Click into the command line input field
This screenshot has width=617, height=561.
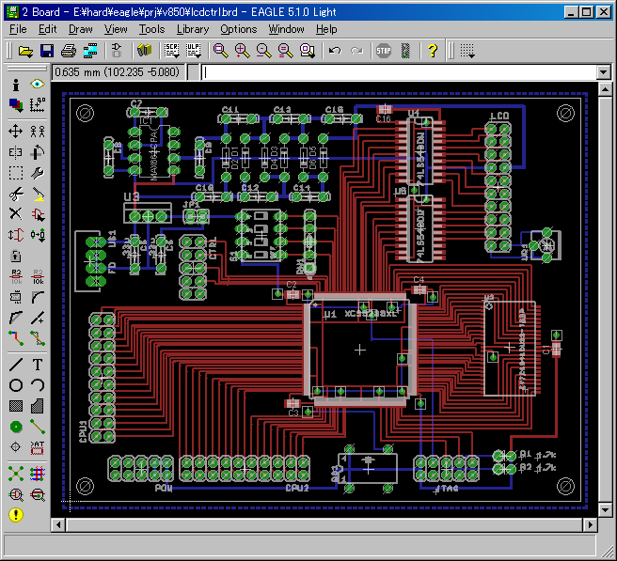click(400, 72)
